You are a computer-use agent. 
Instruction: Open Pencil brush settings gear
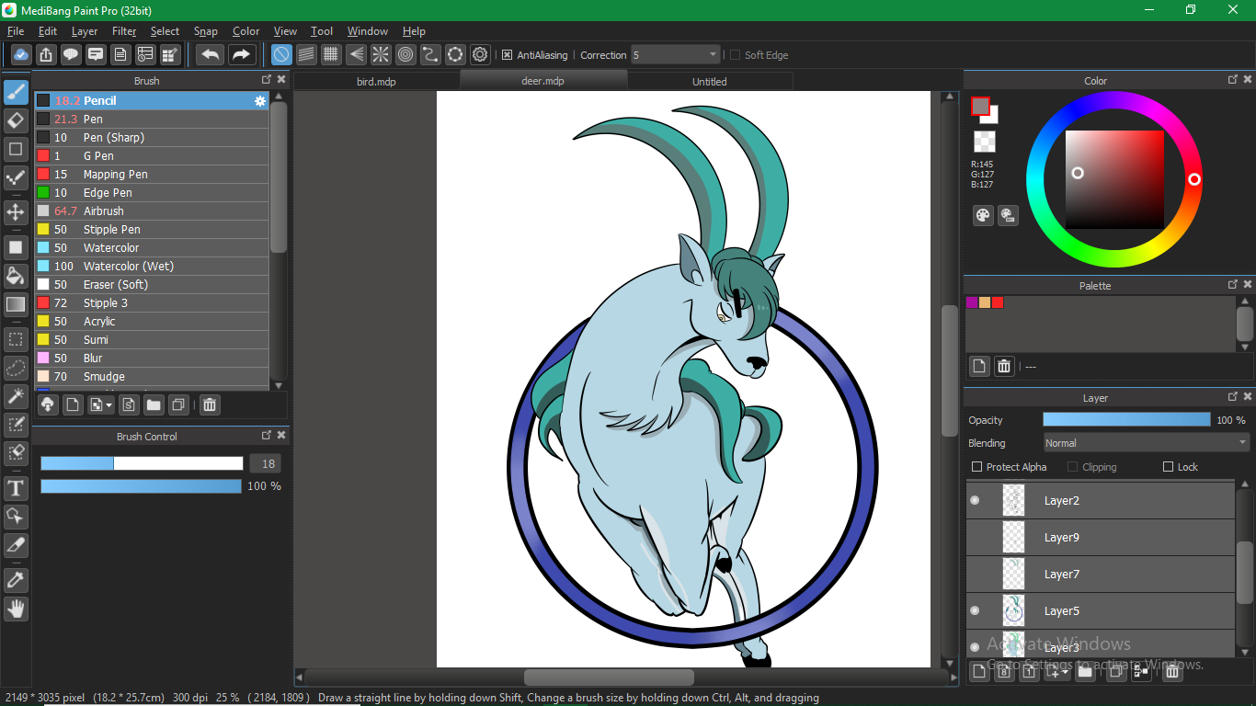pyautogui.click(x=260, y=101)
